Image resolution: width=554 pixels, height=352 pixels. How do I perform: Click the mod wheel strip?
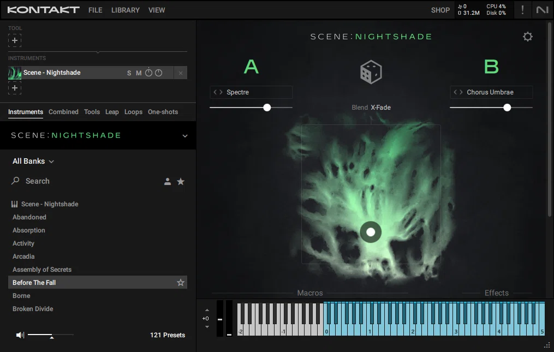[x=229, y=318]
